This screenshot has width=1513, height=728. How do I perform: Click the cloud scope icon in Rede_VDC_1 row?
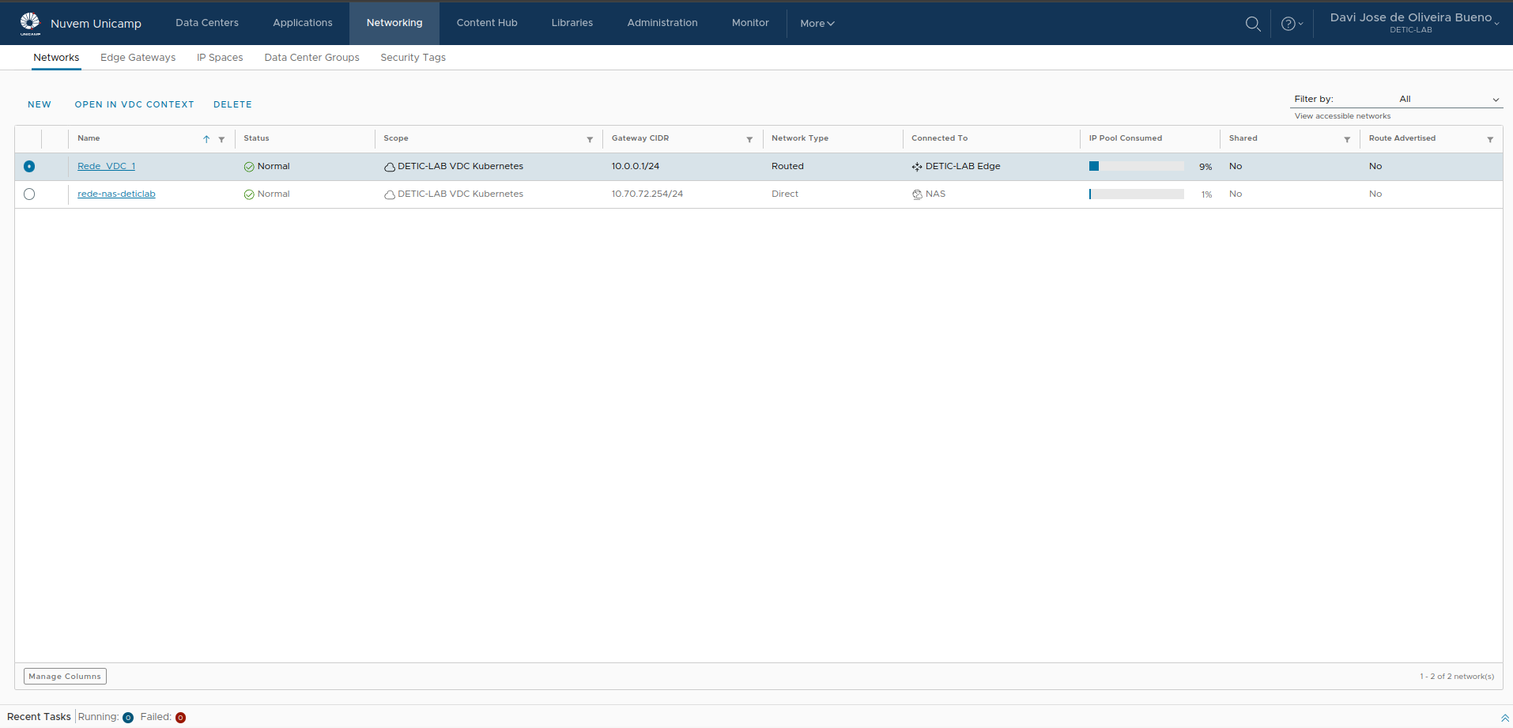click(390, 167)
